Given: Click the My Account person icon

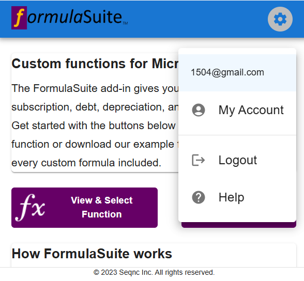Looking at the screenshot, I should 199,110.
